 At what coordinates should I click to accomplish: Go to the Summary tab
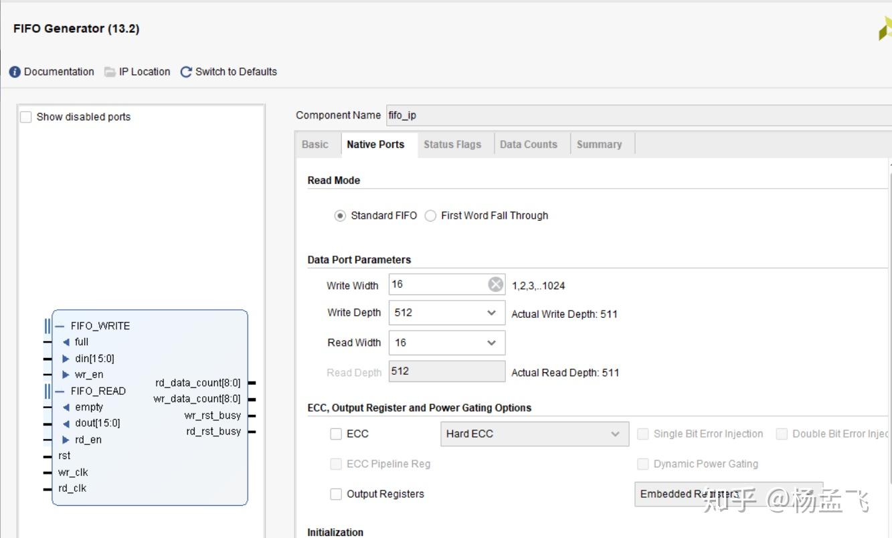(x=599, y=145)
